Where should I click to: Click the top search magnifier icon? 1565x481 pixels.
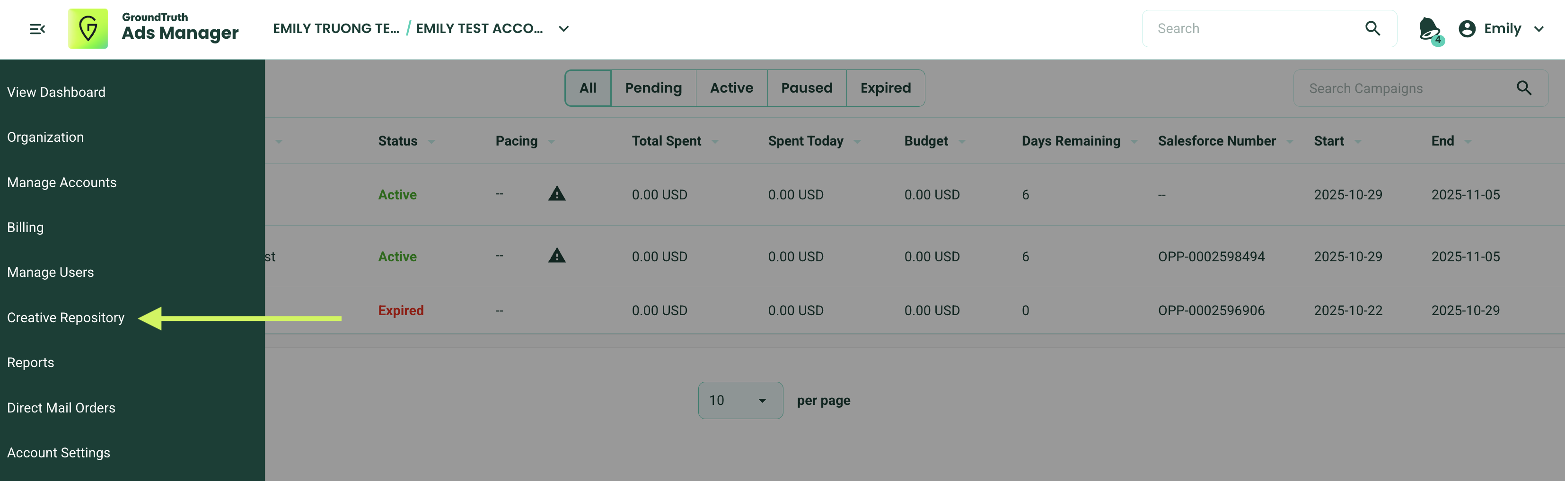[1372, 28]
